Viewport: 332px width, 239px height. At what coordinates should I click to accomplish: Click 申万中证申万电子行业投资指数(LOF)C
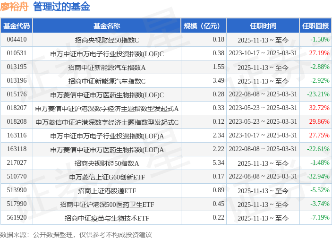pos(107,54)
